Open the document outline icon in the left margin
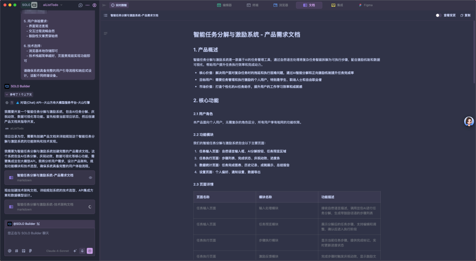 105,33
